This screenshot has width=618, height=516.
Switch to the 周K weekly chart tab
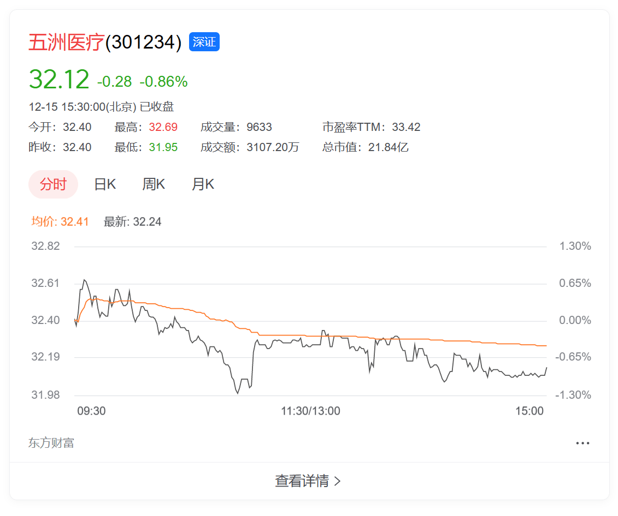pos(153,184)
